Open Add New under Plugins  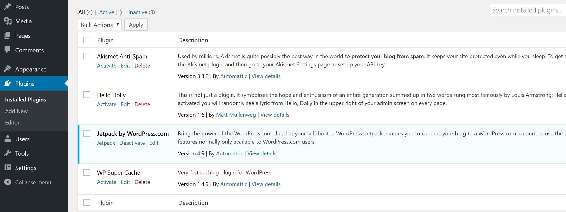(x=16, y=111)
